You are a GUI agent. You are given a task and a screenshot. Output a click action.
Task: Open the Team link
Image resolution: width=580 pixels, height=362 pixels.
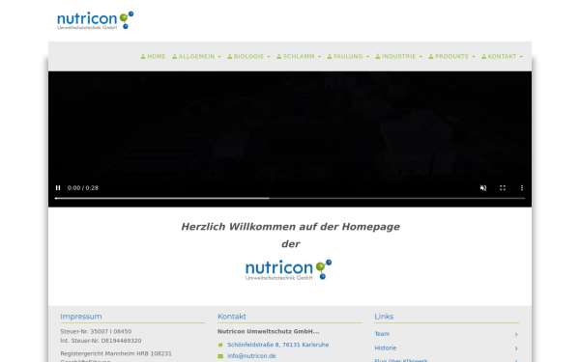pyautogui.click(x=382, y=334)
